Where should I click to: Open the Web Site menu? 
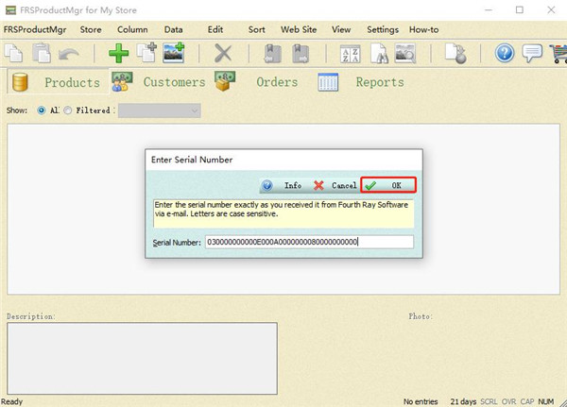coord(299,29)
